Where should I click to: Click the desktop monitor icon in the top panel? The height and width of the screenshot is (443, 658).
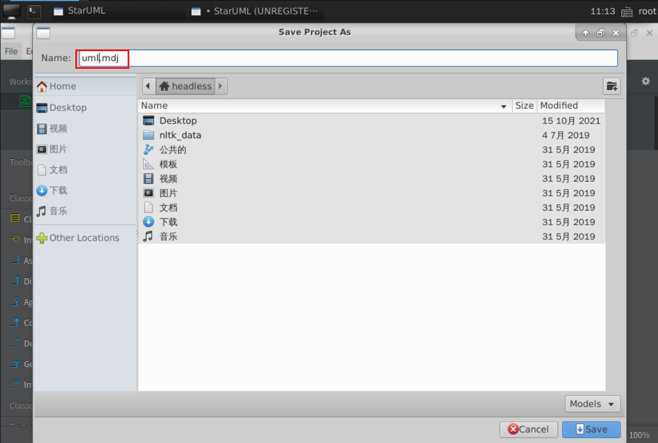11,11
